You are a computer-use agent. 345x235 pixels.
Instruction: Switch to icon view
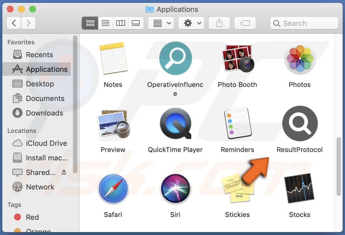(x=90, y=23)
